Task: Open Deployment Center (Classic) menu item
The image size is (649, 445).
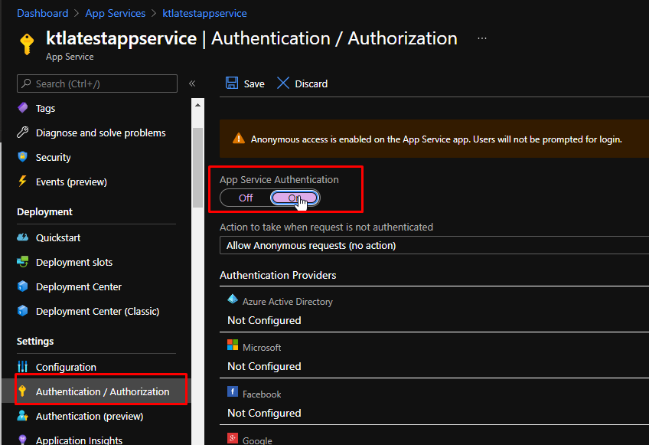Action: (96, 311)
